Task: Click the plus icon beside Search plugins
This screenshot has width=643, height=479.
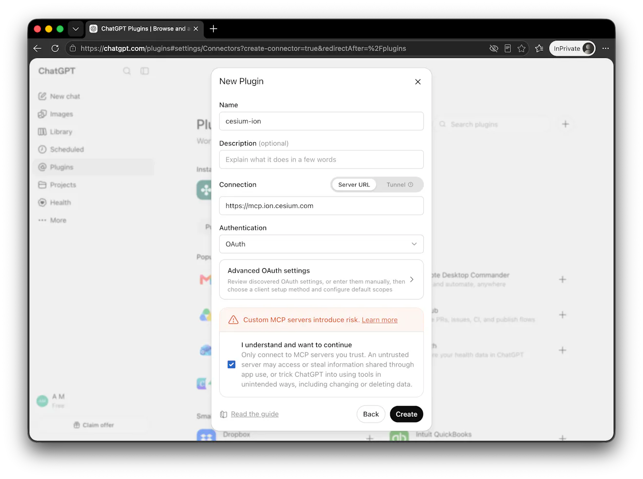Action: click(x=566, y=124)
